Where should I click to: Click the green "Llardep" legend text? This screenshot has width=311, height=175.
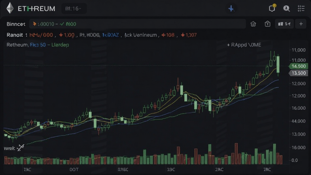click(x=60, y=45)
